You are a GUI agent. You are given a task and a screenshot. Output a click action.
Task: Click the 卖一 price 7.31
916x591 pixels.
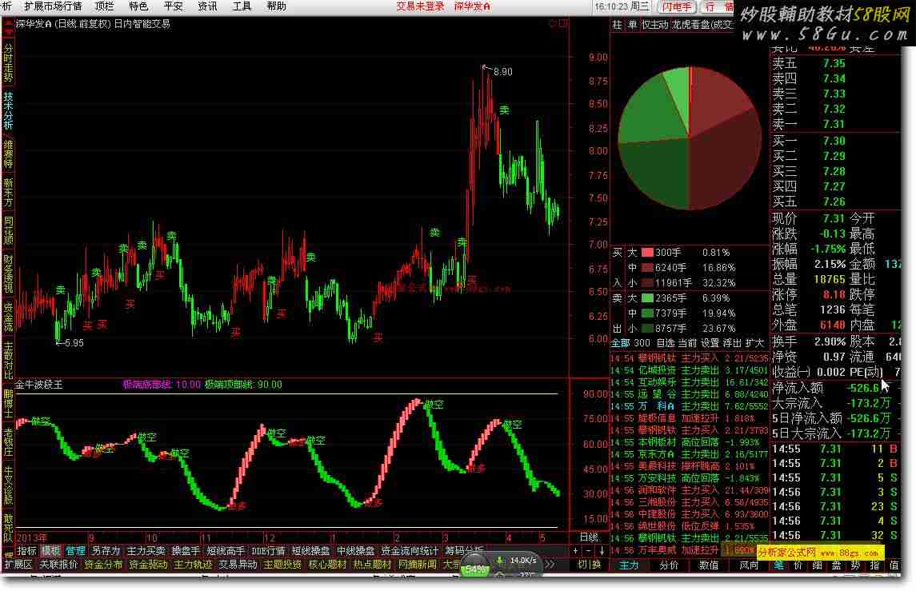(834, 124)
